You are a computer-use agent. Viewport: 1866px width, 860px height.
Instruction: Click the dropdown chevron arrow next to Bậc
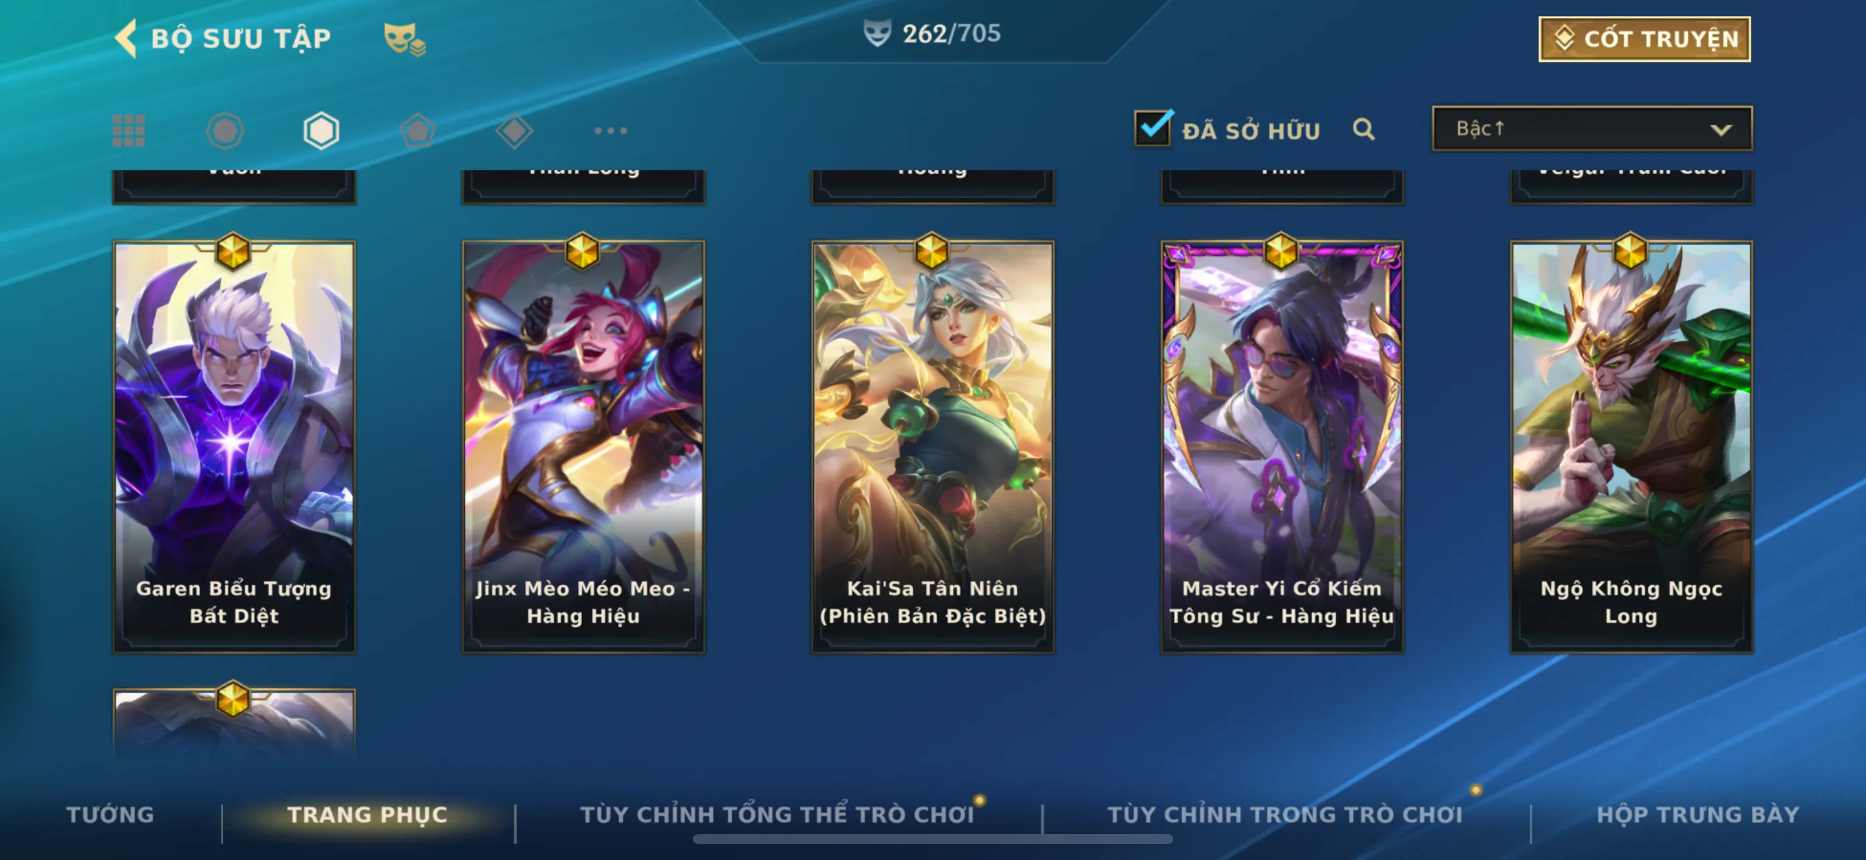(1721, 130)
